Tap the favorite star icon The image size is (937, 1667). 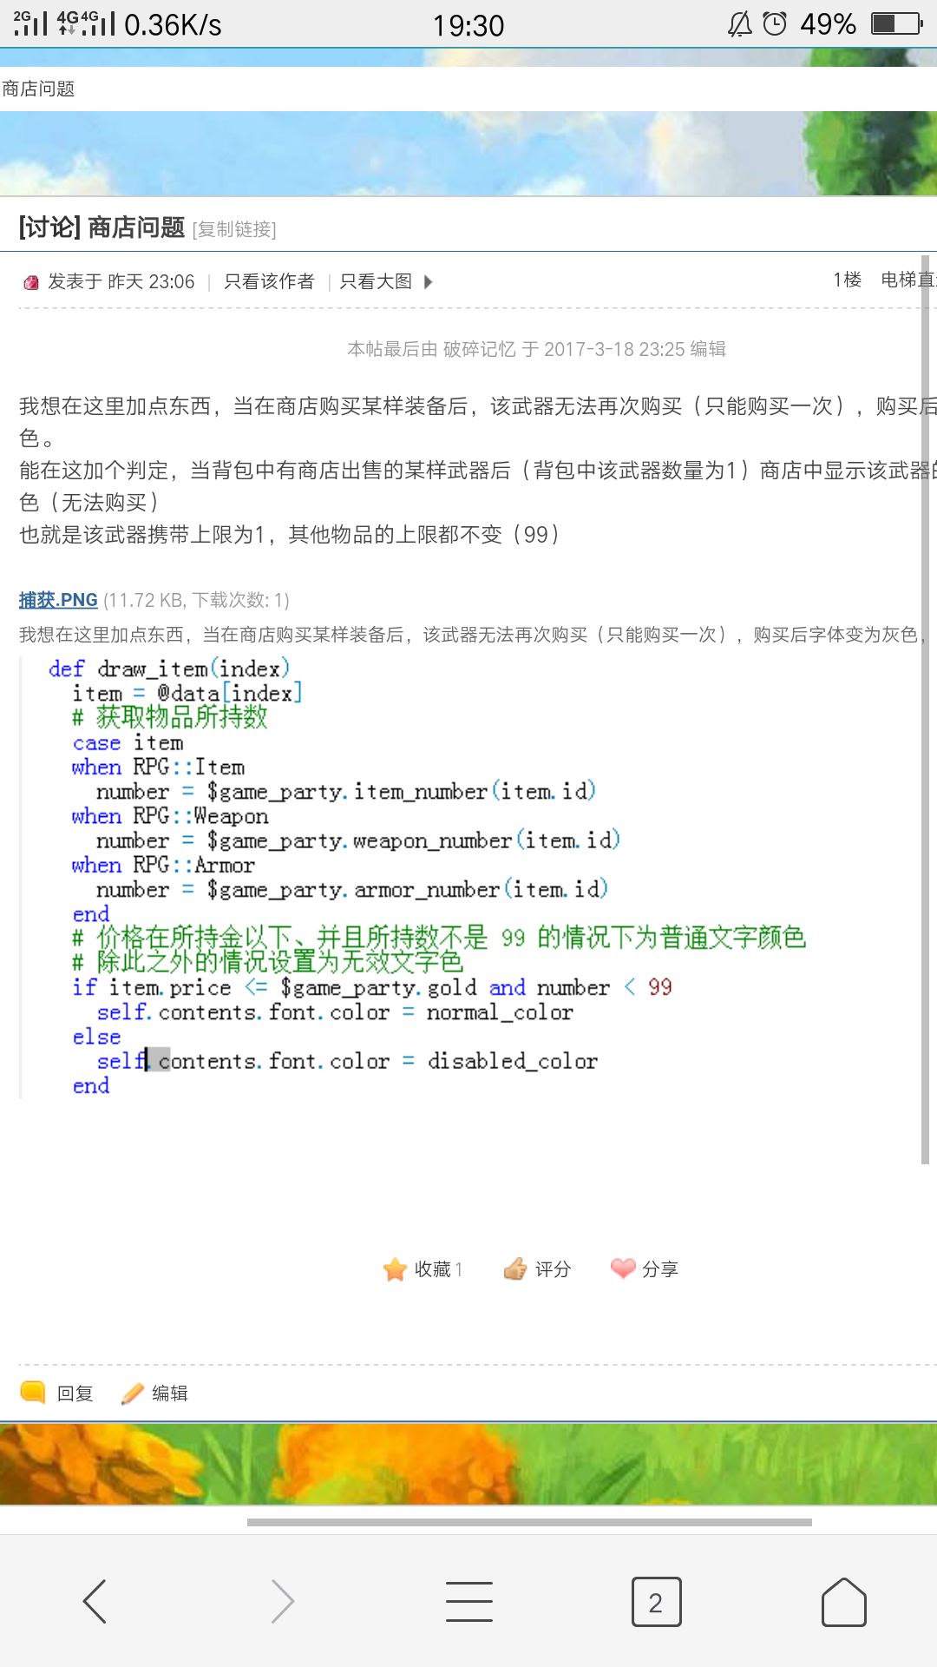pos(395,1269)
